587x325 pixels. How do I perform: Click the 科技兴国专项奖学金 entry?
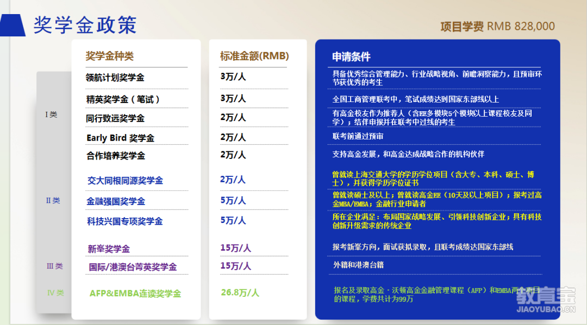click(x=124, y=221)
